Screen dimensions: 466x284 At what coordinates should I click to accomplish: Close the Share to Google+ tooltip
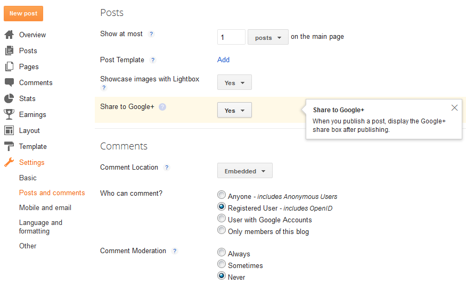(454, 108)
